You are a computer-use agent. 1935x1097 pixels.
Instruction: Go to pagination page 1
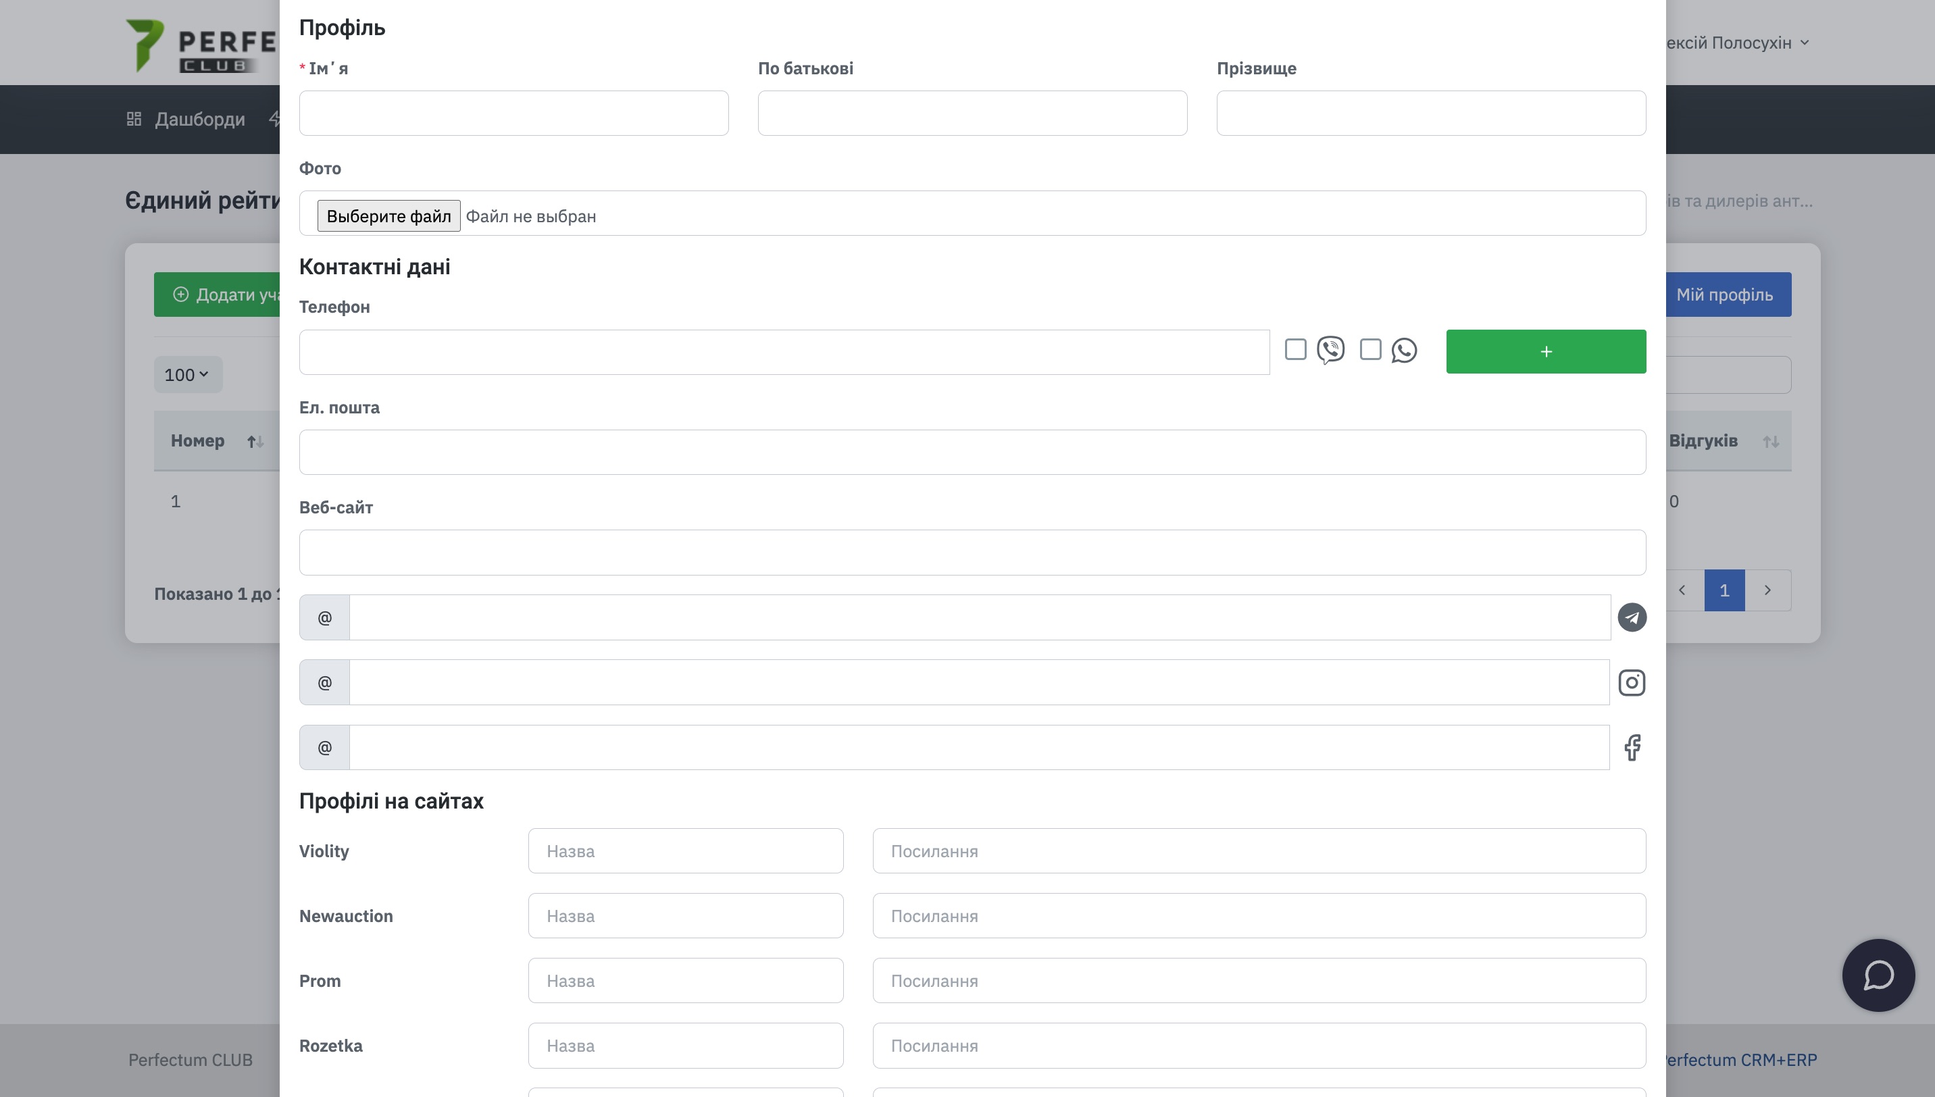[x=1724, y=590]
